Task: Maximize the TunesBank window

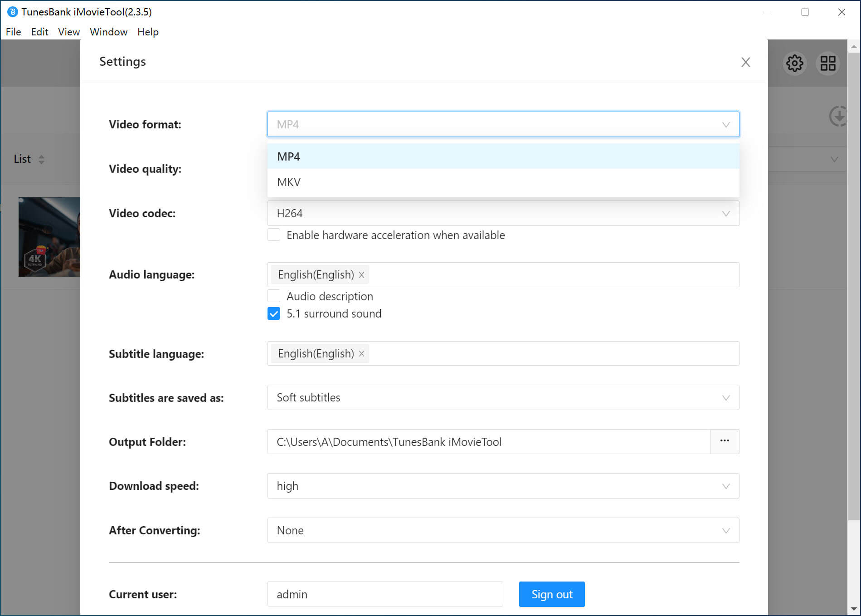Action: click(x=805, y=12)
